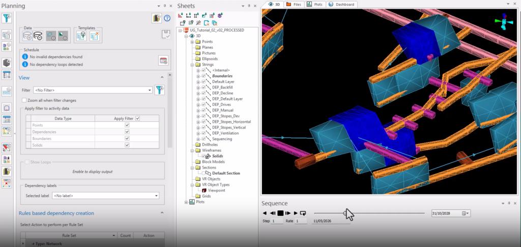This screenshot has width=521, height=247.
Task: Click the blue help question mark icon
Action: coord(167,18)
